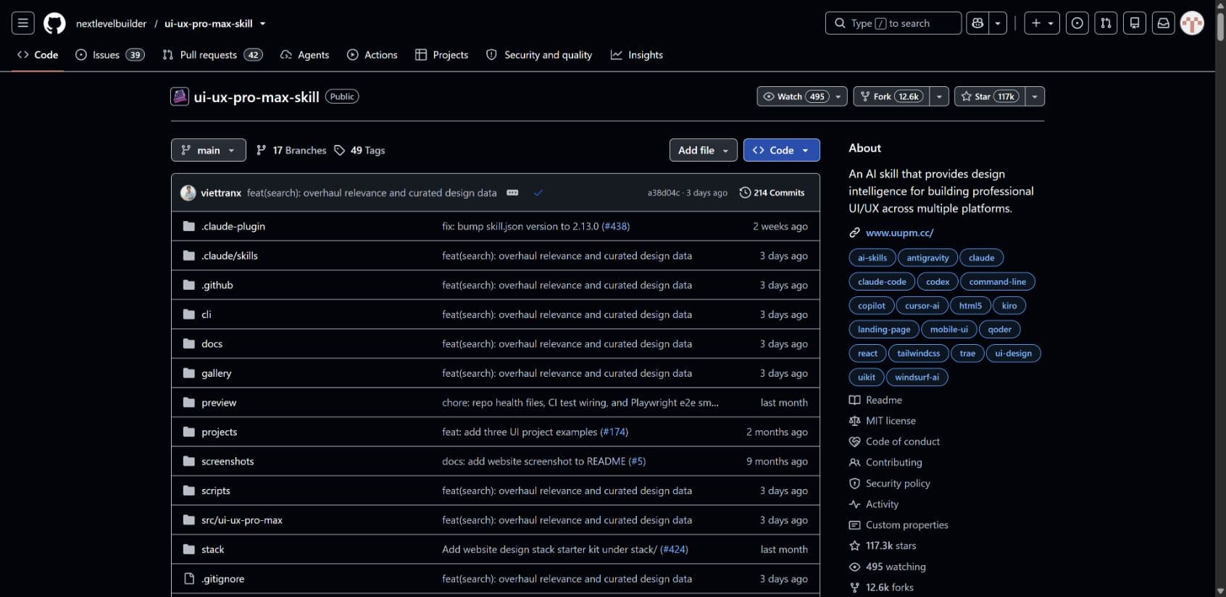The width and height of the screenshot is (1226, 597).
Task: Switch to the Pull requests tab
Action: click(x=212, y=55)
